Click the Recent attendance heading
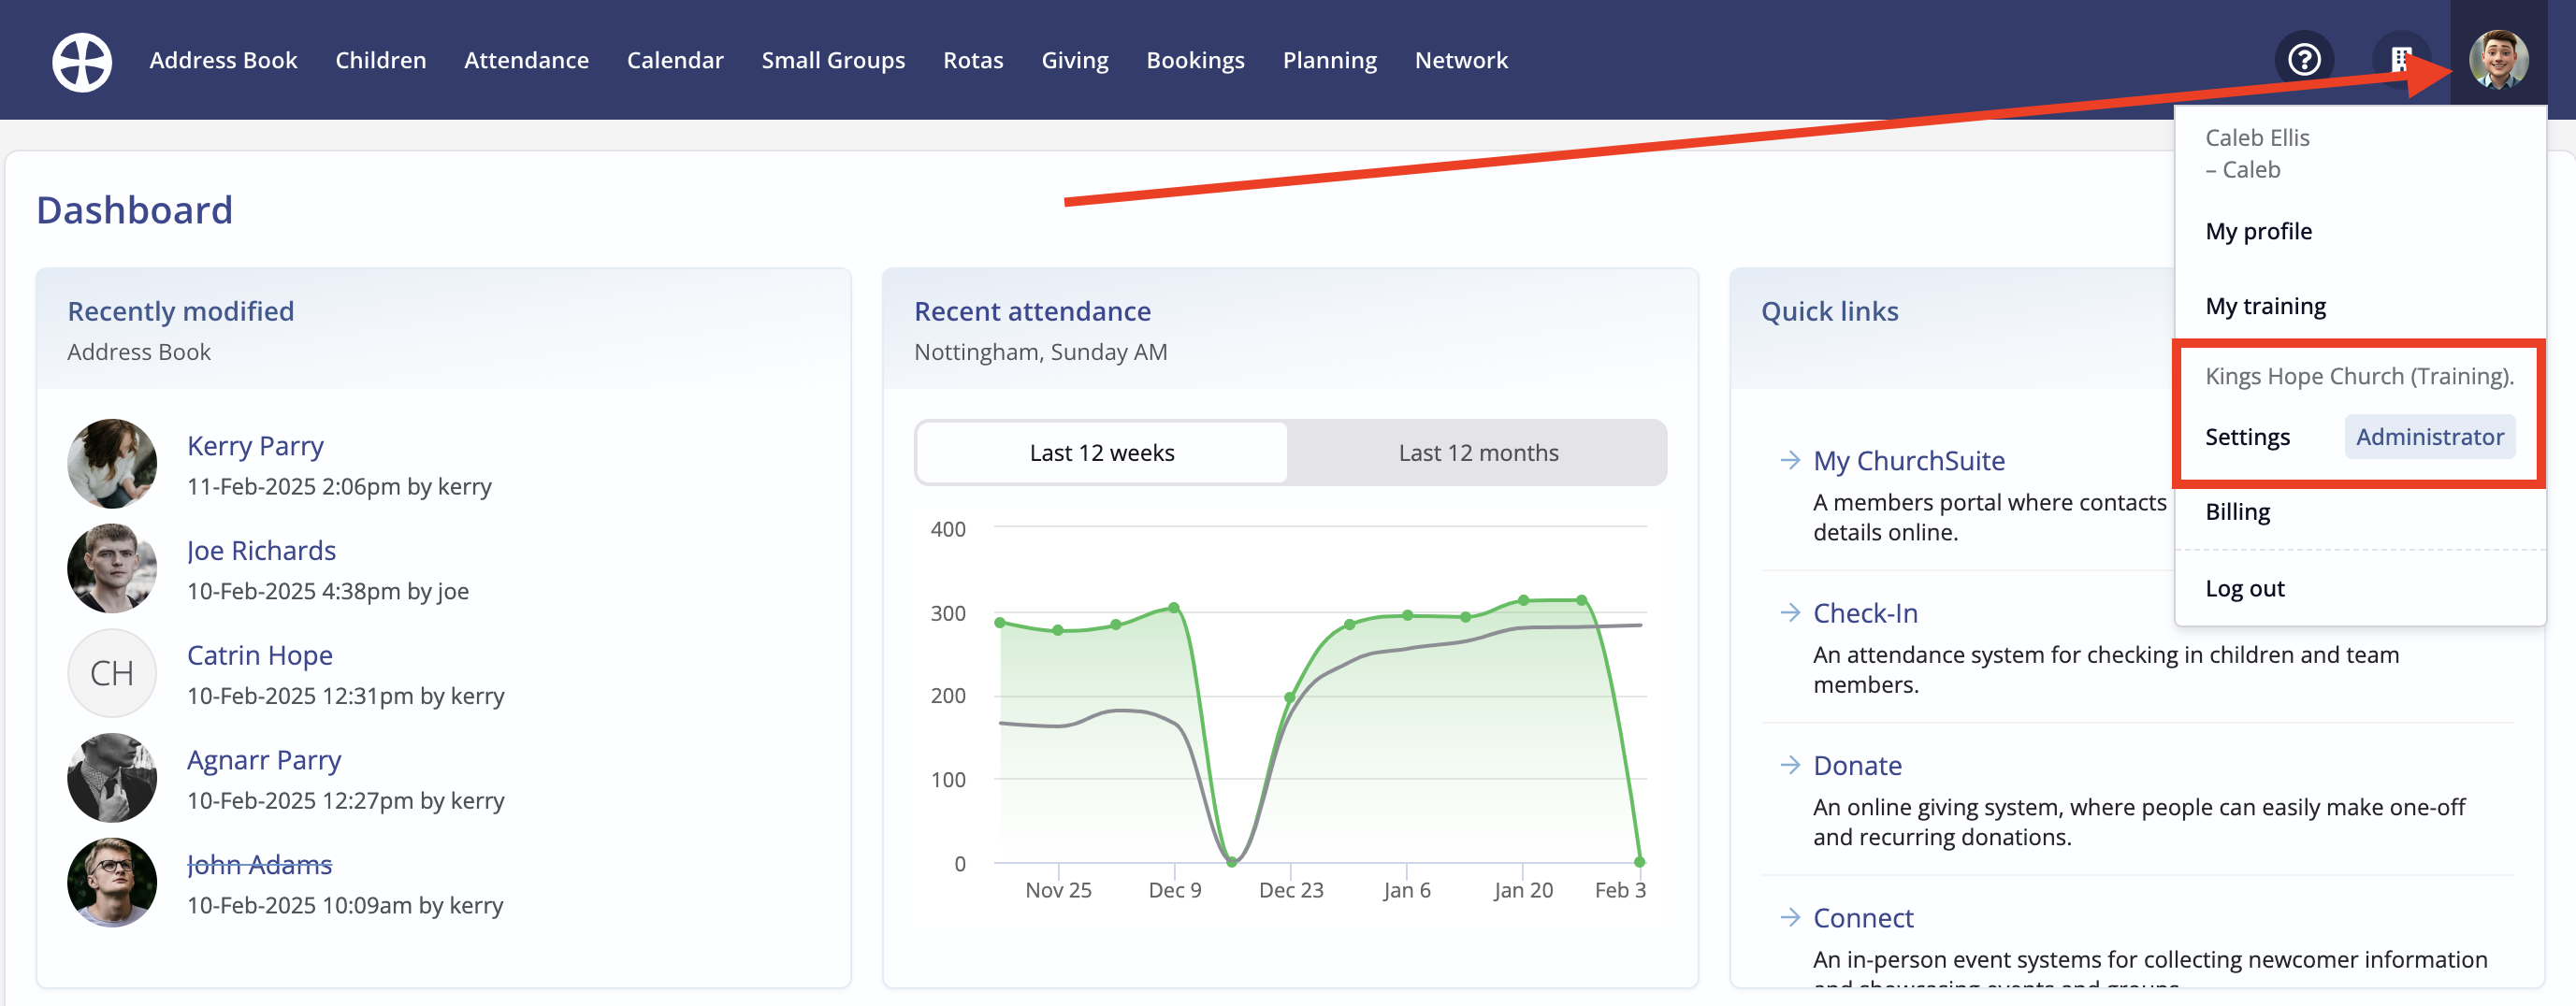This screenshot has width=2576, height=1006. coord(1032,311)
